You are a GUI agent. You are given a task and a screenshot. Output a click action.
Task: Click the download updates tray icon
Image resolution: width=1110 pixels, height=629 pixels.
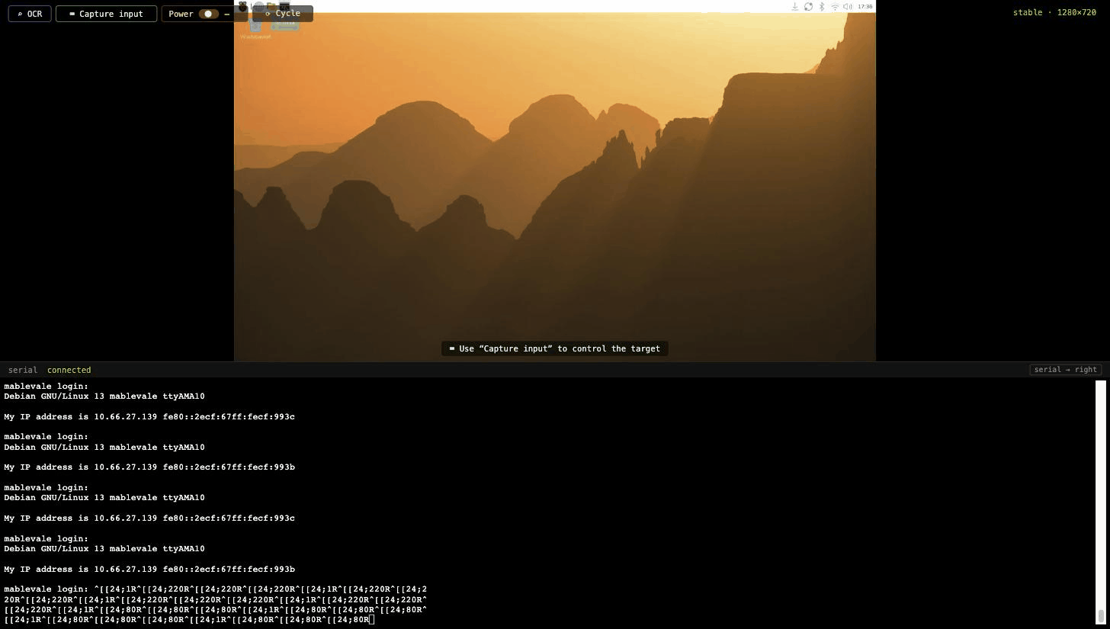pyautogui.click(x=794, y=6)
